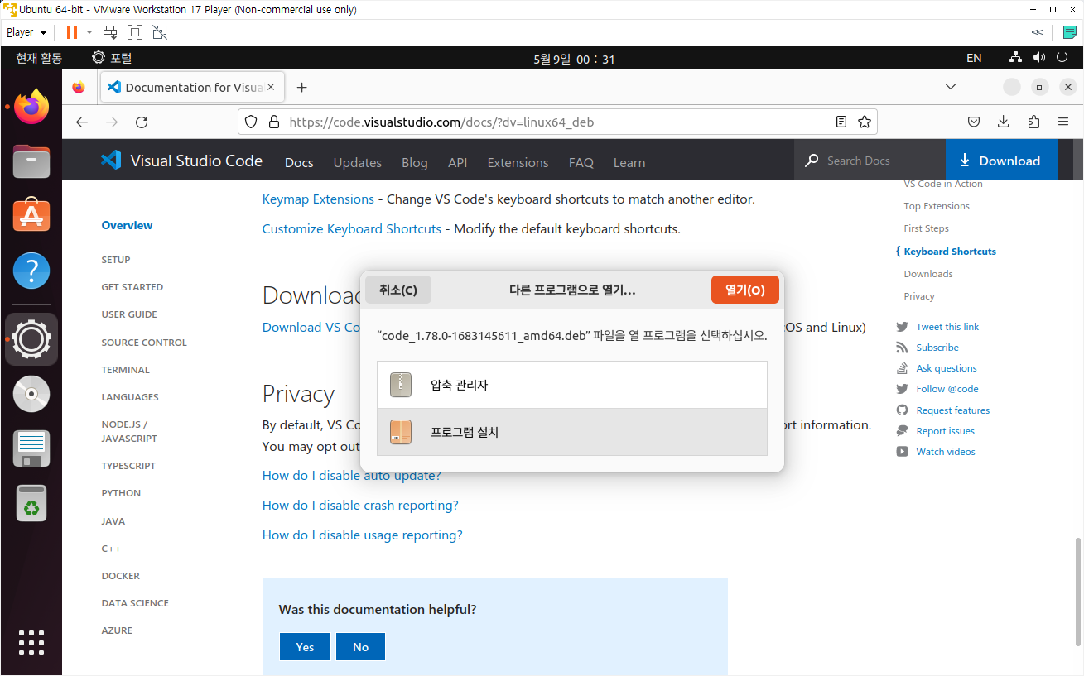1084x676 pixels.
Task: Open the API nav item
Action: [458, 162]
